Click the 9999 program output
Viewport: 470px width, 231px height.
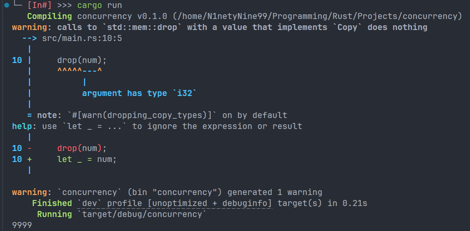pyautogui.click(x=22, y=225)
